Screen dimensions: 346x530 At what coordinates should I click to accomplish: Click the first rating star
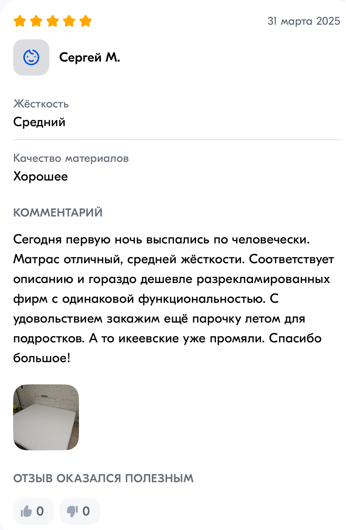pos(20,21)
